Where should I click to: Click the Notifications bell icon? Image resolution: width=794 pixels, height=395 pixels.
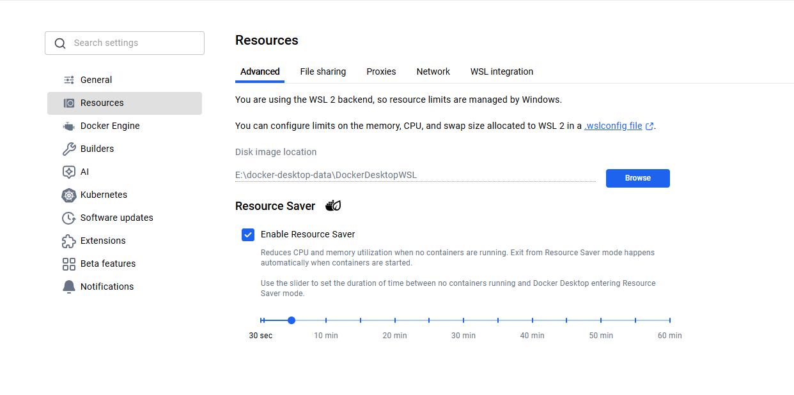tap(69, 287)
